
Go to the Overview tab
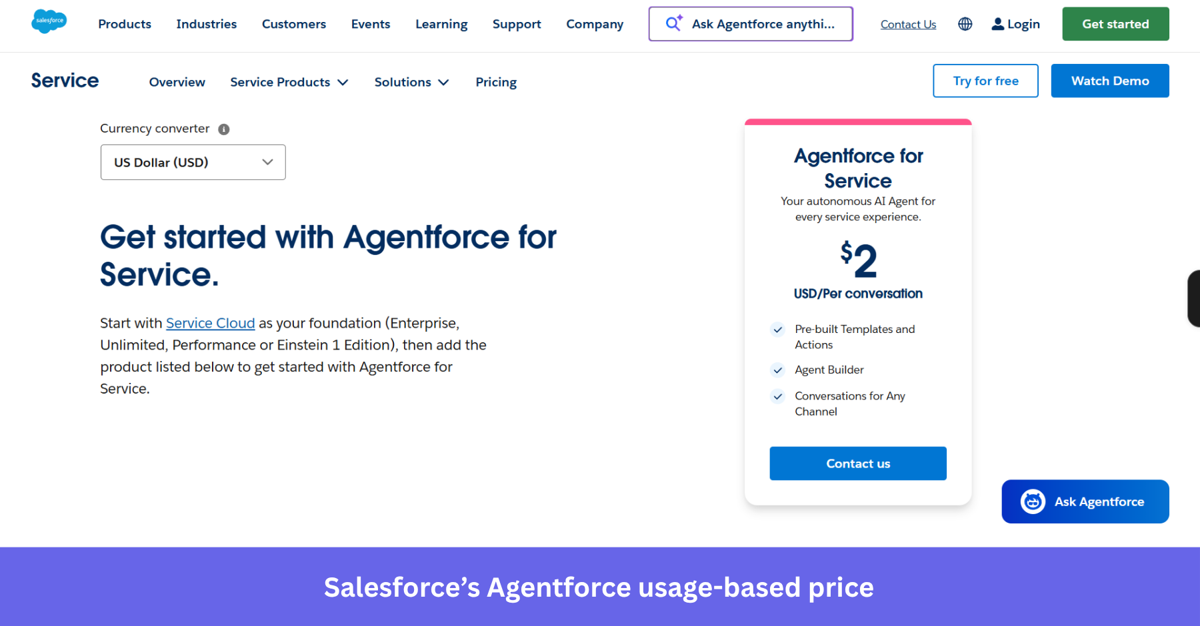click(x=177, y=82)
